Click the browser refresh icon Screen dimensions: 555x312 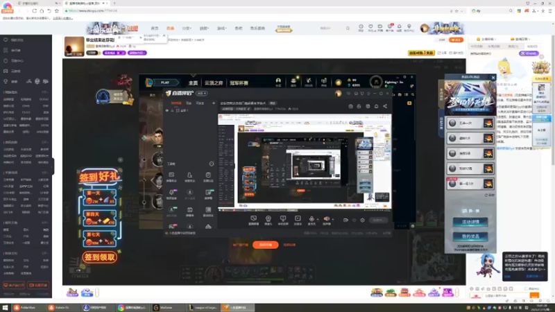34,11
